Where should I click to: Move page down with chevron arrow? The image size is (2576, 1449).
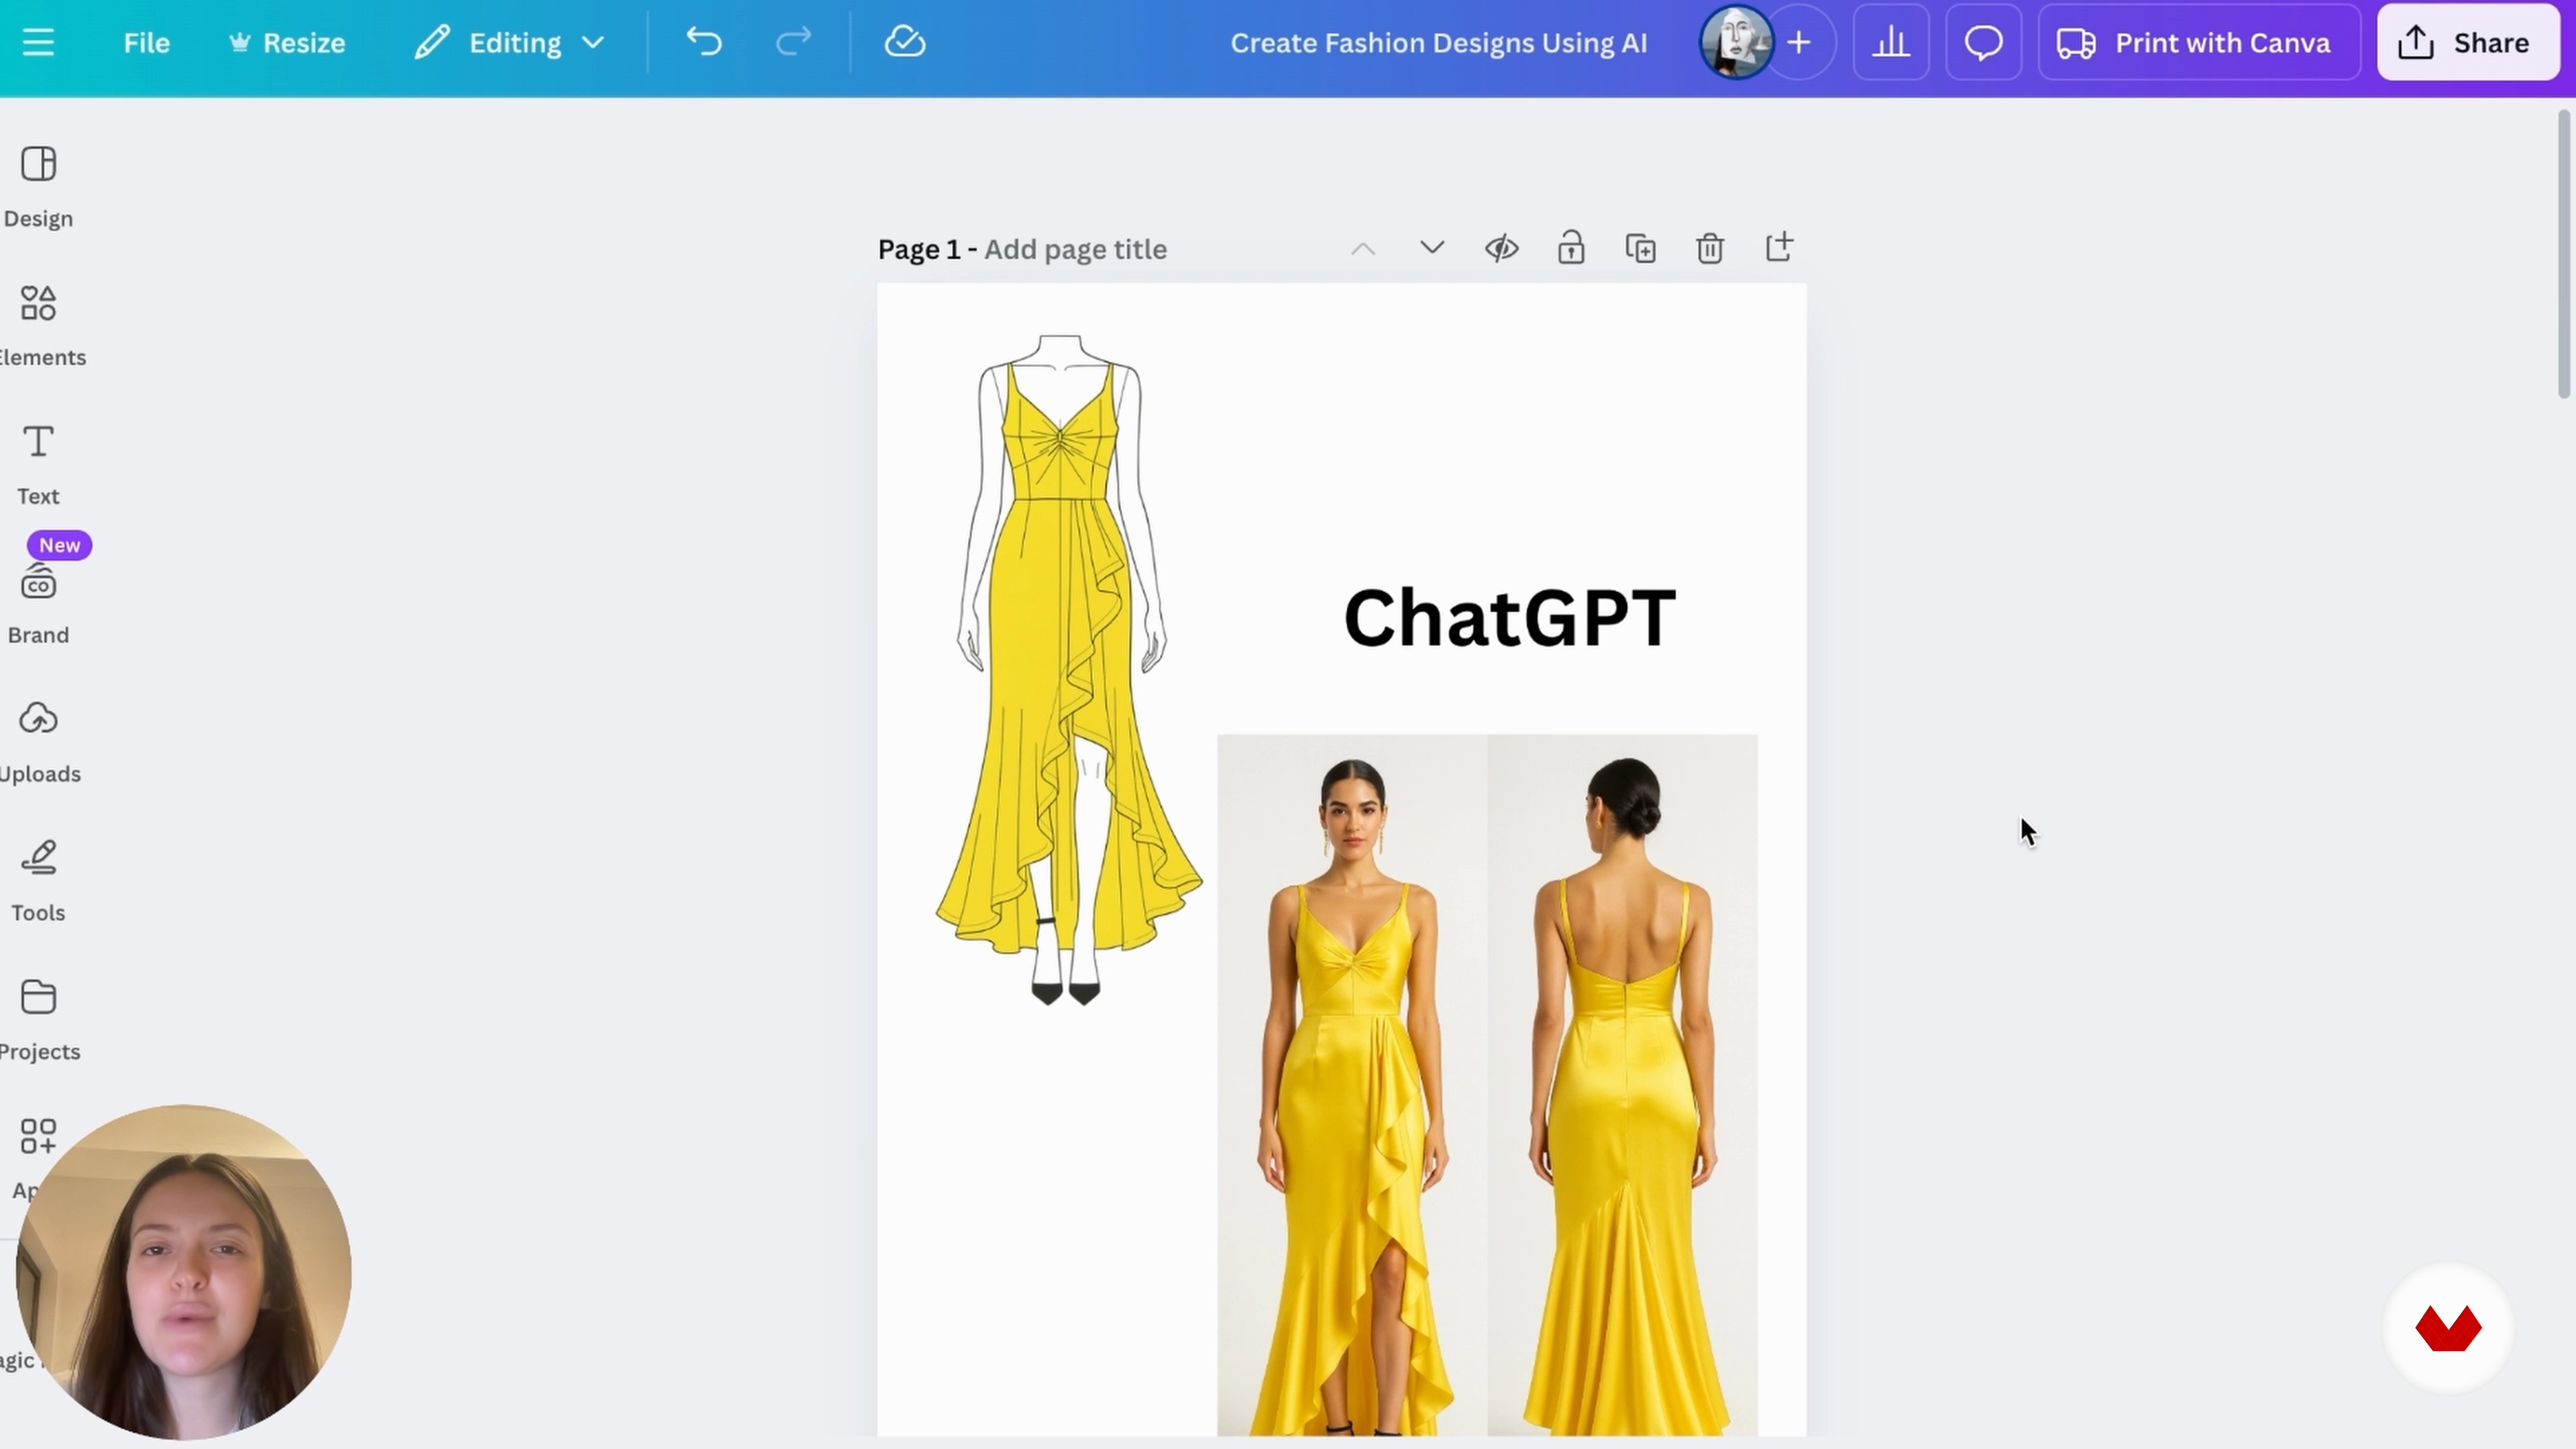[x=1432, y=248]
